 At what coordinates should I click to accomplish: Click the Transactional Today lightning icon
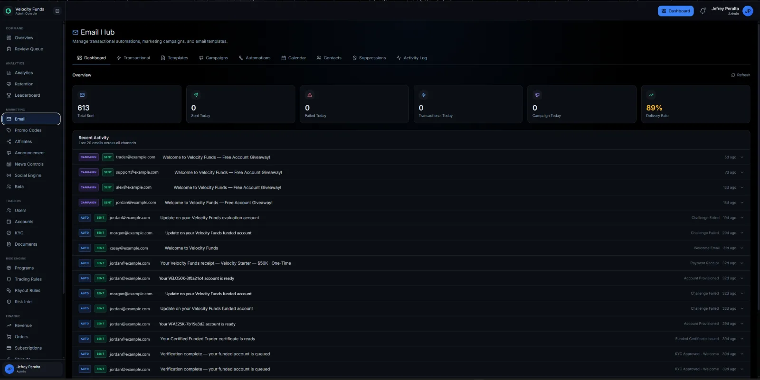coord(423,95)
